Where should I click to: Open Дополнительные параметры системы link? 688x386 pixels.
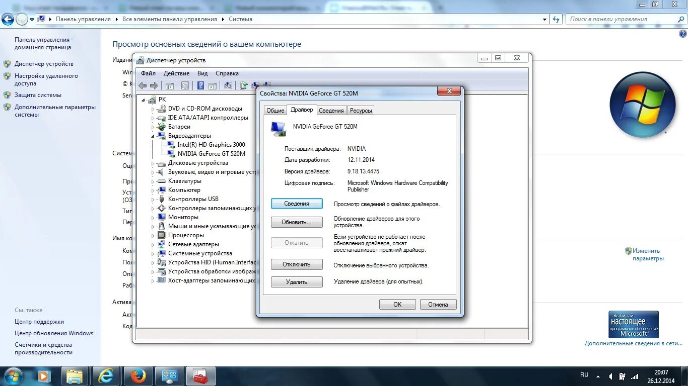(x=55, y=111)
